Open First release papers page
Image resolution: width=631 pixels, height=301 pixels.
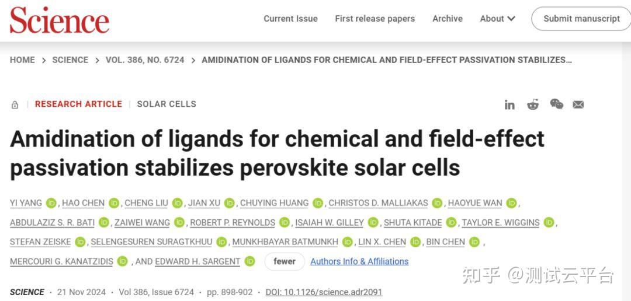pos(375,19)
